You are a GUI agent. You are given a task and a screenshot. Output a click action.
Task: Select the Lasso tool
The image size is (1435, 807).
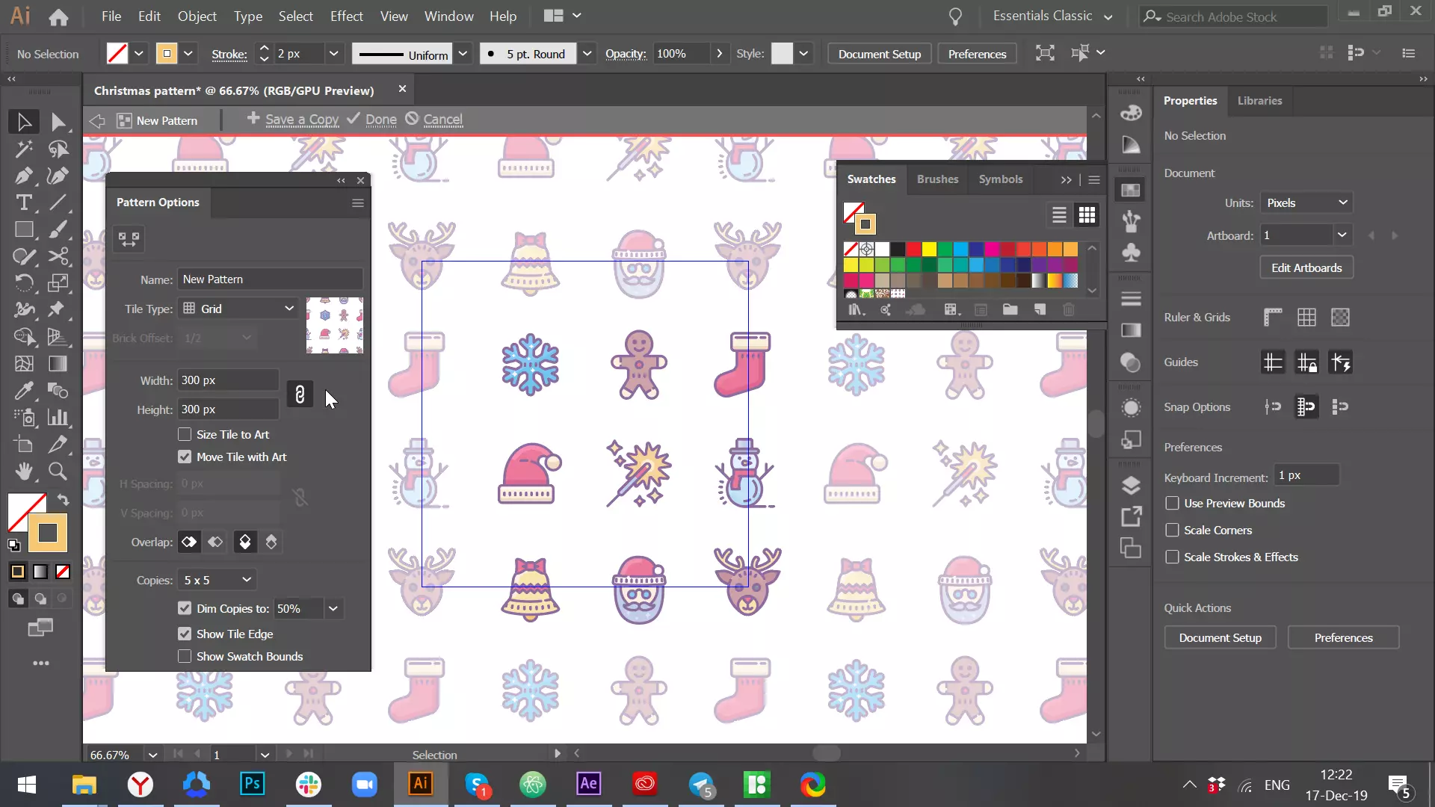coord(58,149)
